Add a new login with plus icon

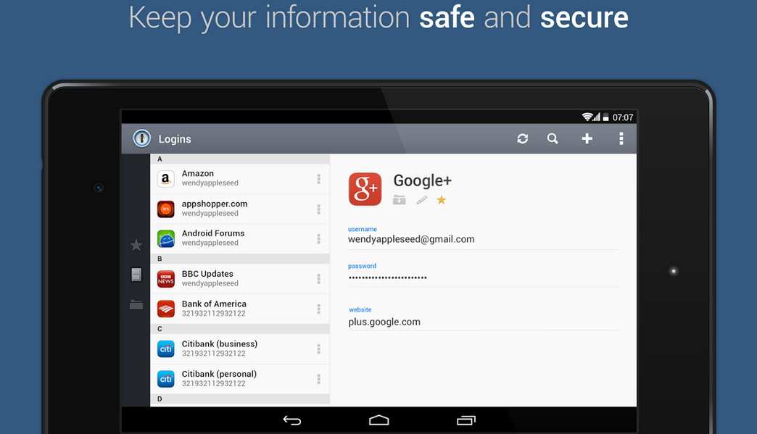(587, 138)
